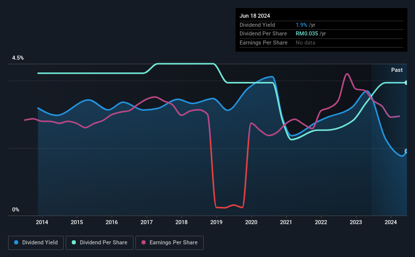This screenshot has width=415, height=257.
Task: Click the 2022 x-axis label
Action: pyautogui.click(x=321, y=222)
